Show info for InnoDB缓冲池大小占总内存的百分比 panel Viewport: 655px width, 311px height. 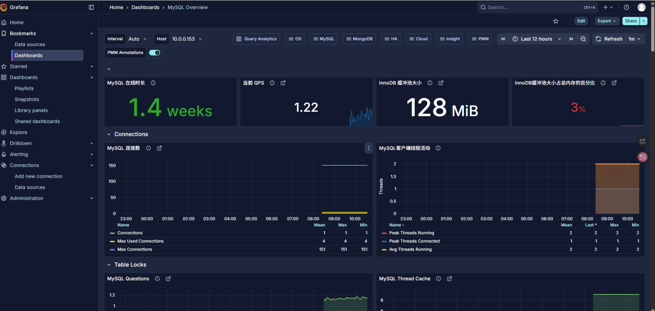coord(603,83)
